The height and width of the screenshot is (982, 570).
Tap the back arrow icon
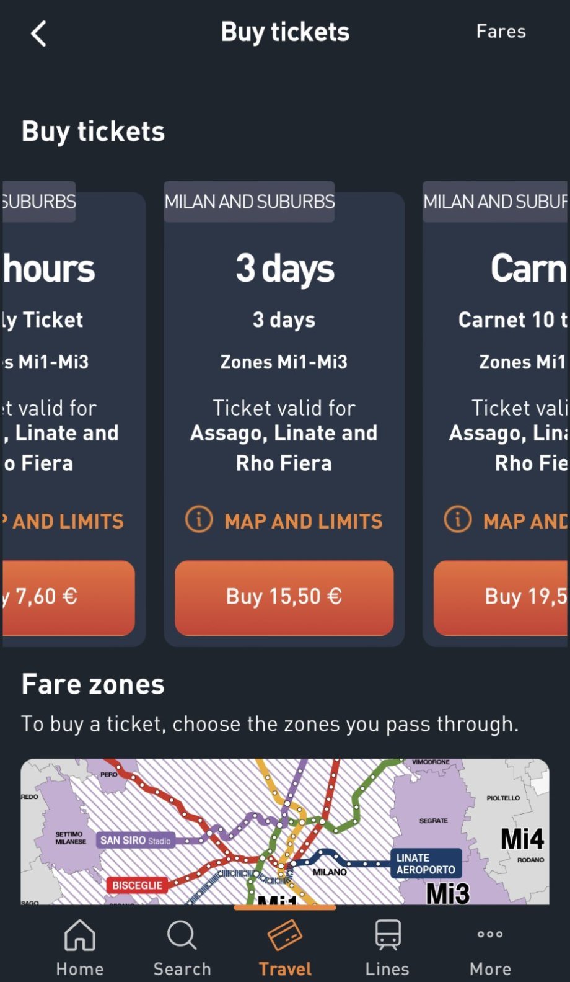pos(39,33)
